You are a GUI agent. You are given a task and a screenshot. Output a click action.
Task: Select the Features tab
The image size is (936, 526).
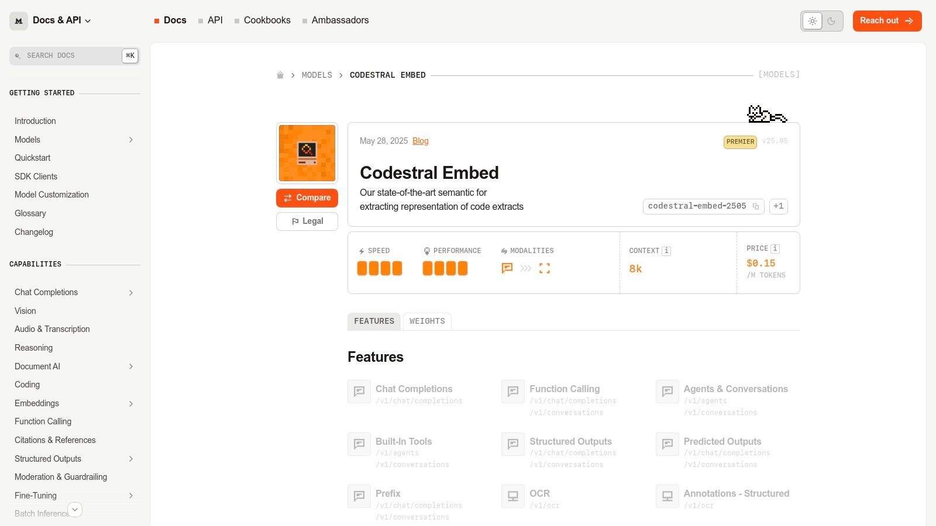(374, 321)
